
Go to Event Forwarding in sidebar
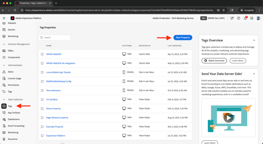(x=16, y=126)
